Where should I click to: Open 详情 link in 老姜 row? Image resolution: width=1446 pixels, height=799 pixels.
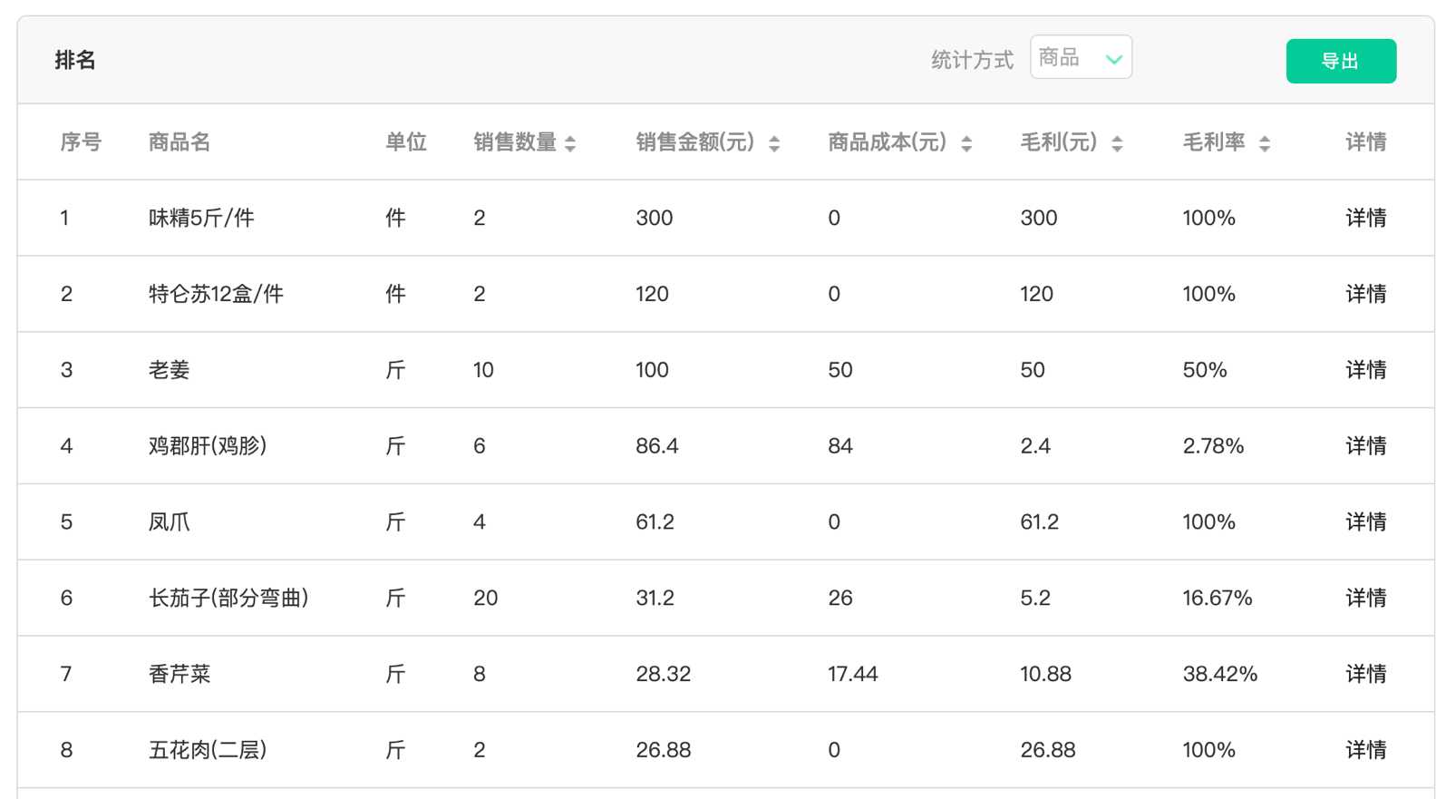[x=1365, y=370]
